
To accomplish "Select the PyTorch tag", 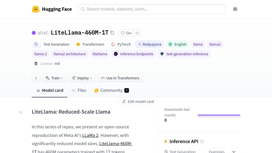I will click(121, 44).
